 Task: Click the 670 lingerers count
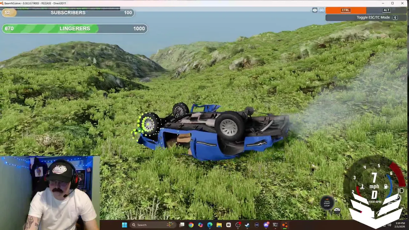(x=9, y=28)
